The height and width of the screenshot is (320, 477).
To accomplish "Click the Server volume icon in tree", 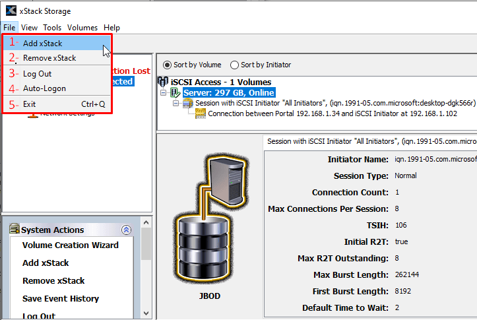I will click(175, 93).
